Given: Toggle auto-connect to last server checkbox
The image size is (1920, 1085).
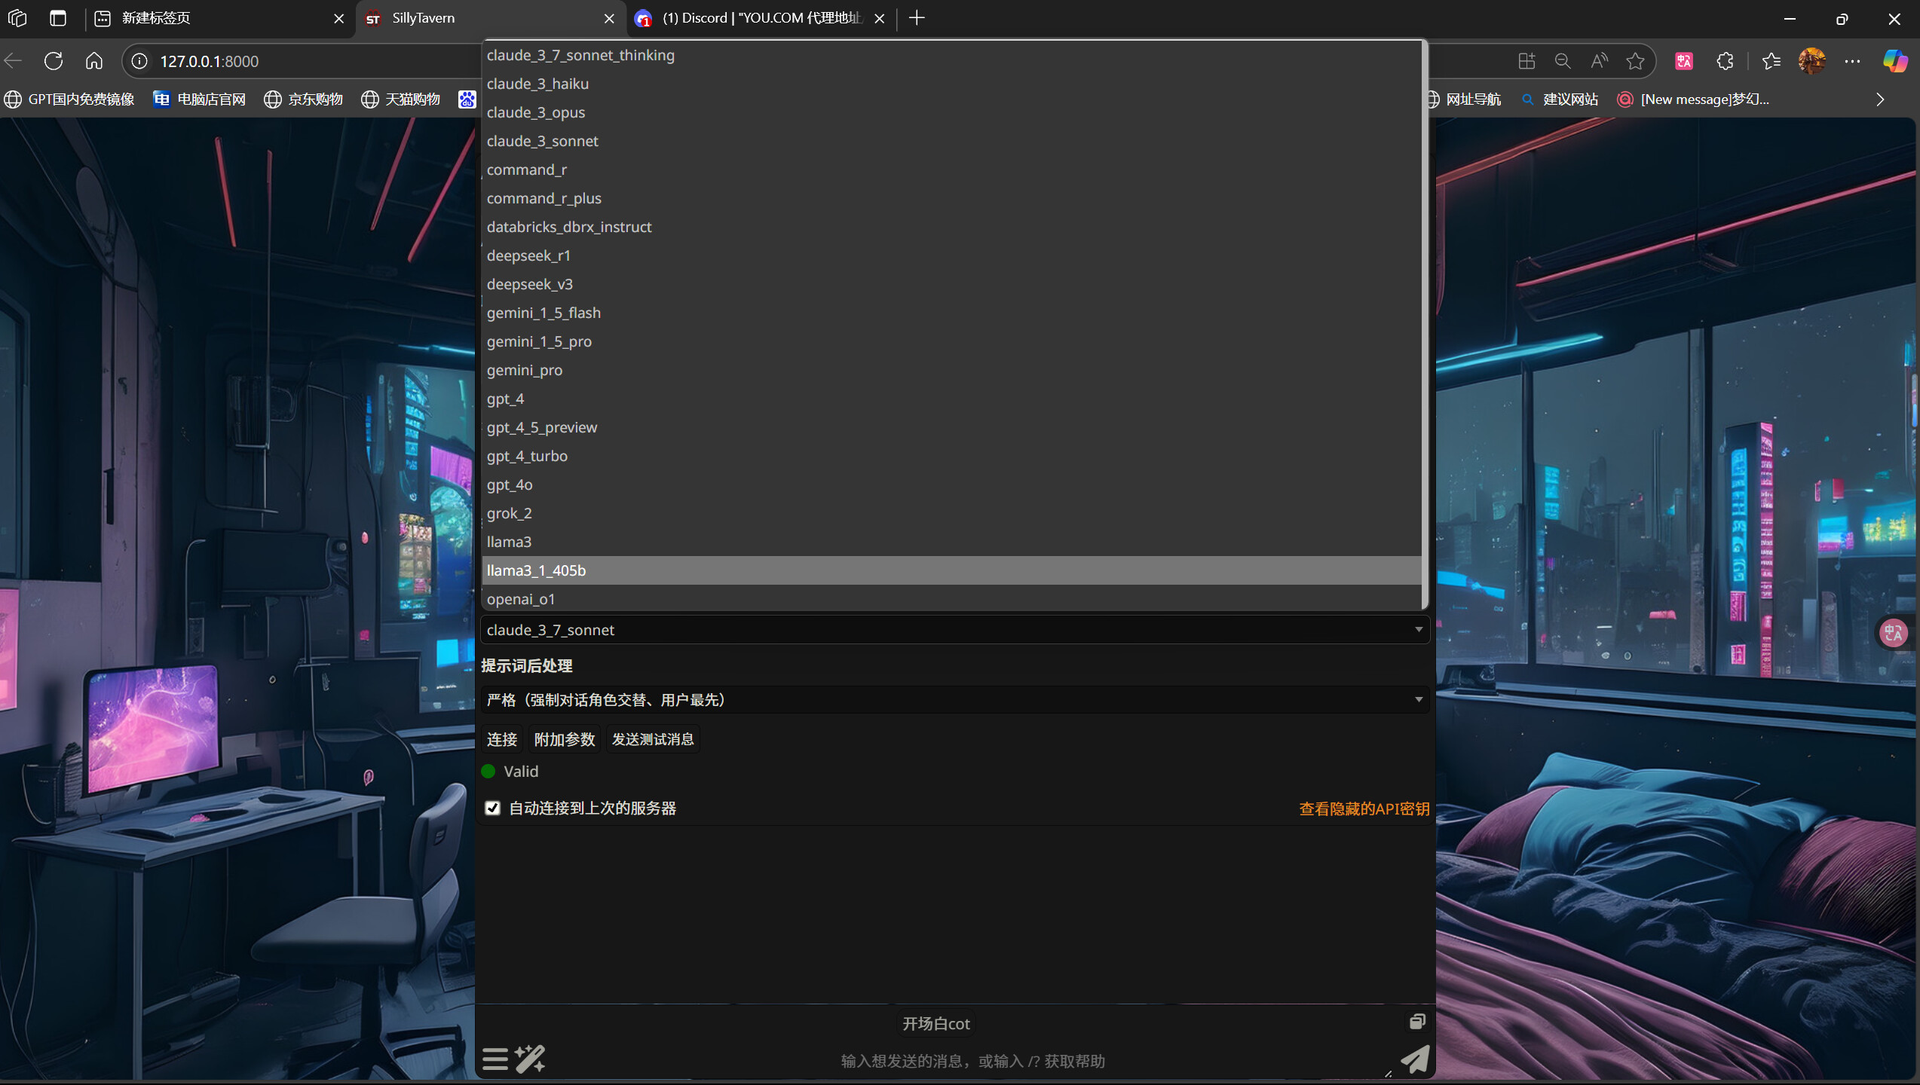Looking at the screenshot, I should click(493, 808).
